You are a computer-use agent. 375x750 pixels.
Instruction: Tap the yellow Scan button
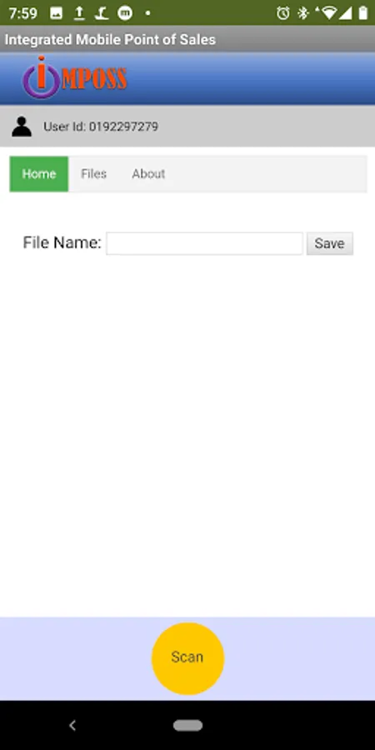[x=187, y=658]
